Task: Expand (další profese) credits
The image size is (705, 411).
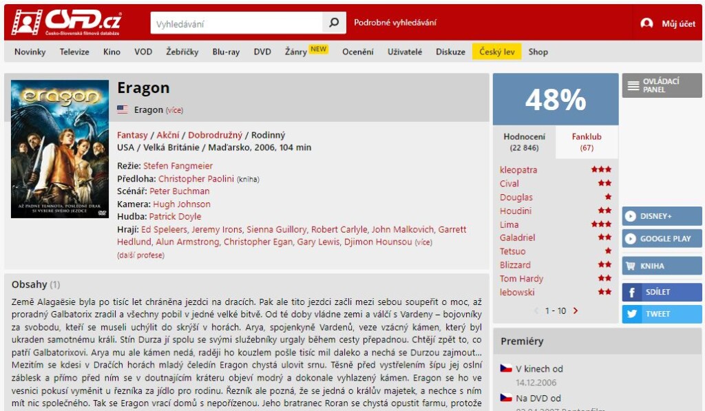Action: [x=140, y=255]
